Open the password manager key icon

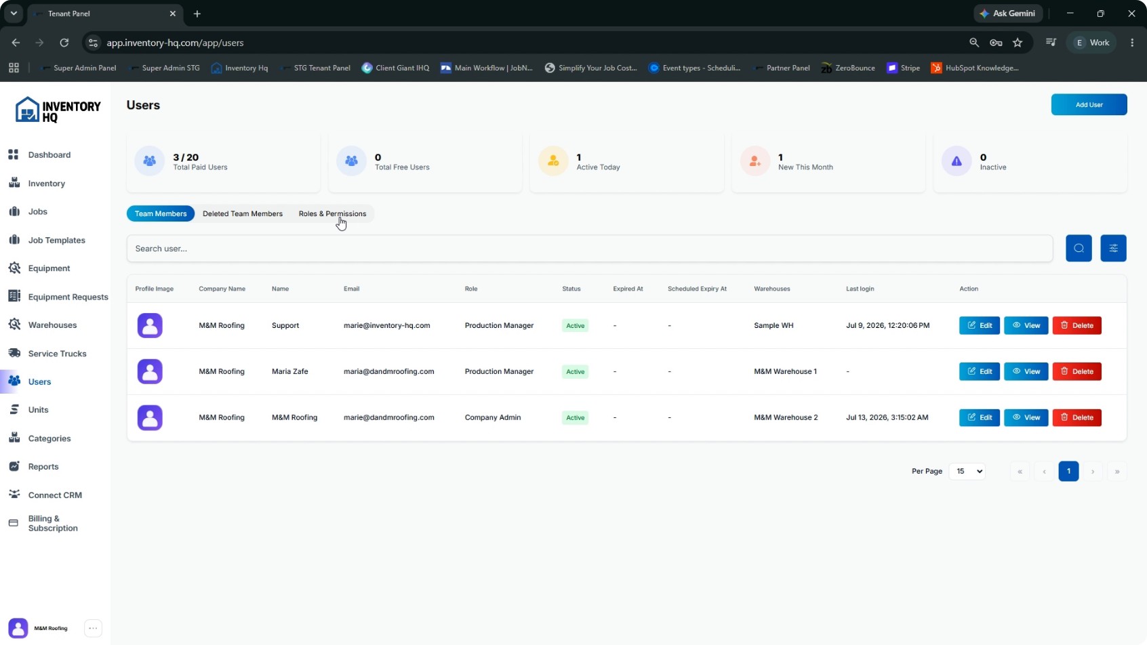[996, 43]
